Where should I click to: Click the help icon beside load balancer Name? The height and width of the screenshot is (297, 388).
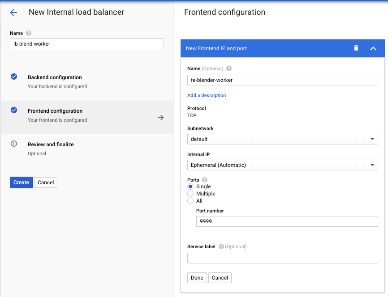[x=29, y=33]
